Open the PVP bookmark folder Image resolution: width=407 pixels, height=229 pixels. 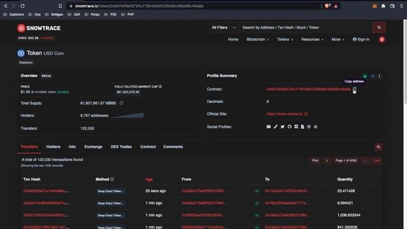tap(127, 15)
